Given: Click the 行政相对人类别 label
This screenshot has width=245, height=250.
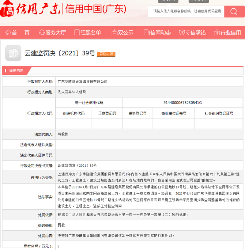Looking at the screenshot, I should pyautogui.click(x=40, y=92).
